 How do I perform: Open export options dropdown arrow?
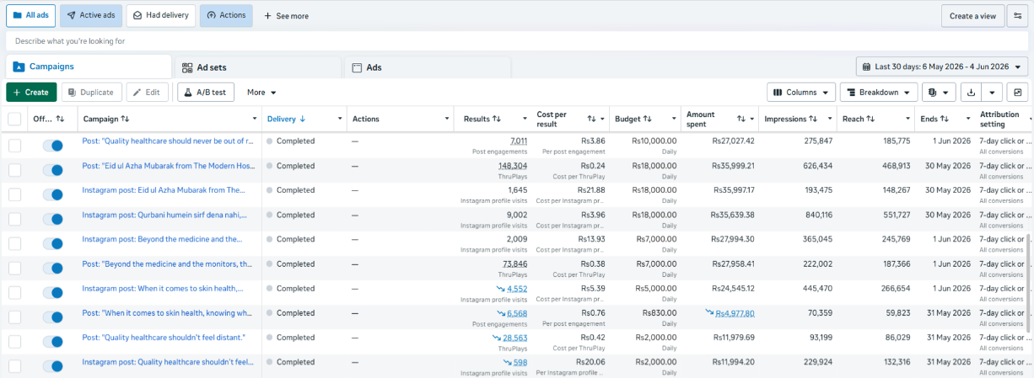(993, 92)
